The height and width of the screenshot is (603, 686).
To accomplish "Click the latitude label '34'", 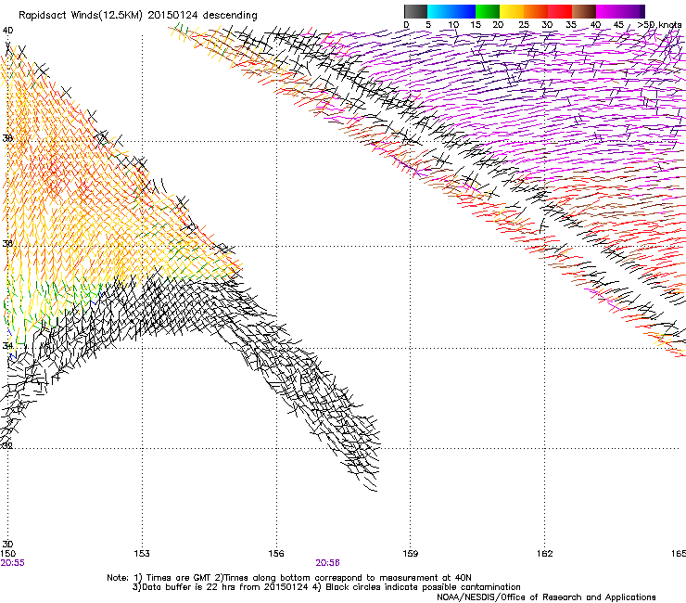I will pos(7,346).
